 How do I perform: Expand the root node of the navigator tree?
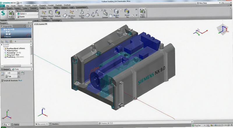pos(2,45)
